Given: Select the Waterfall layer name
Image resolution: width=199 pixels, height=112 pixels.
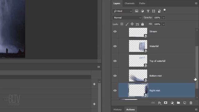Looking at the screenshot, I should point(154,46).
